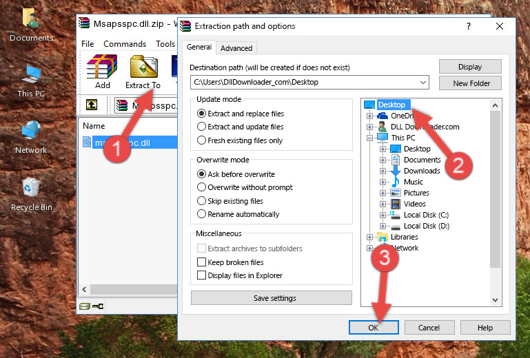This screenshot has width=530, height=358.
Task: Click the drive status icon in WinRAR's bottom bar
Action: coord(85,306)
